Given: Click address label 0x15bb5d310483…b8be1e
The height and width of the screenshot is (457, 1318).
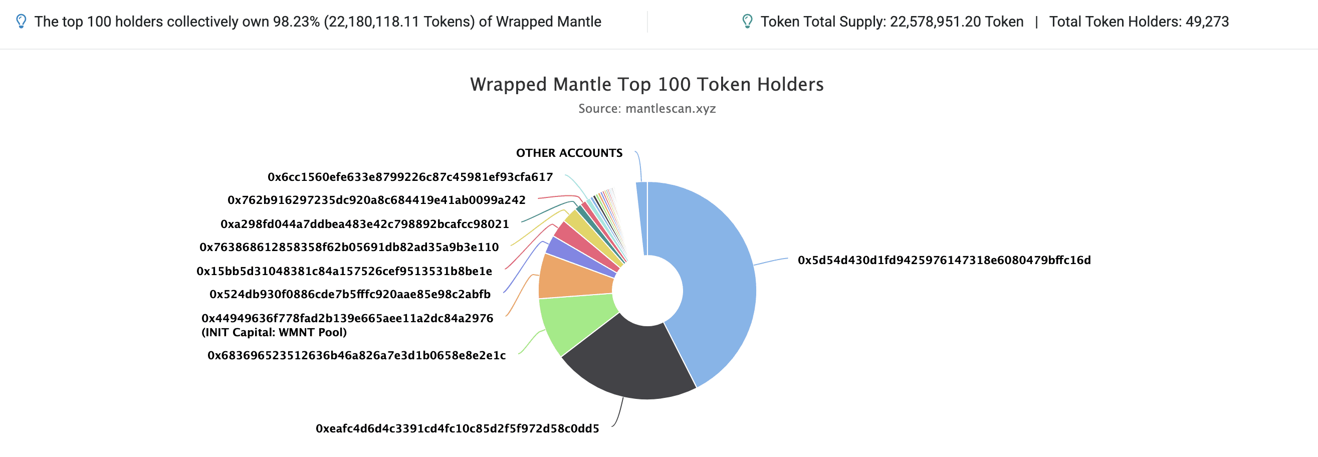Looking at the screenshot, I should coord(344,271).
